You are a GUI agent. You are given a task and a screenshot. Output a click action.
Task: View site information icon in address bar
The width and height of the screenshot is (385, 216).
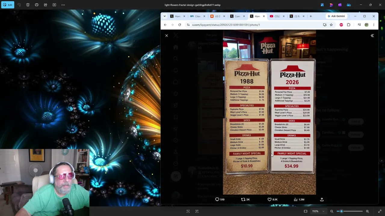(x=188, y=25)
